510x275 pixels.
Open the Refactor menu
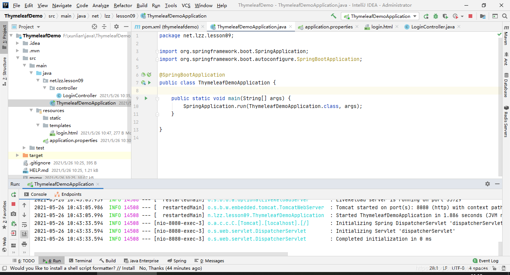(x=123, y=5)
